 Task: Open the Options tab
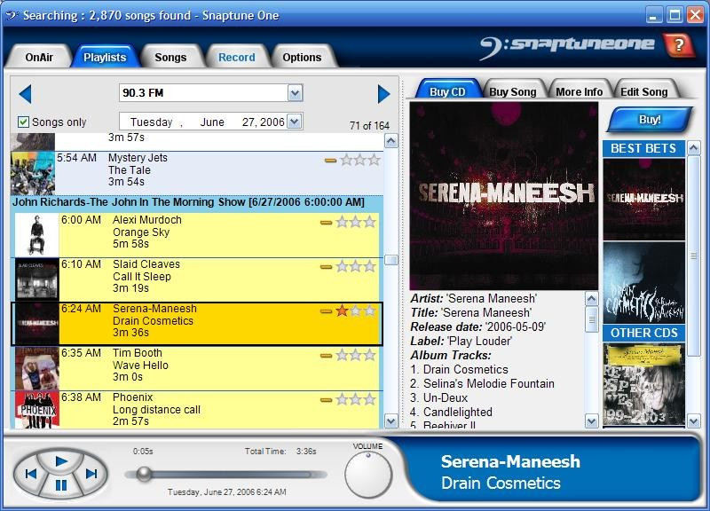pyautogui.click(x=302, y=57)
